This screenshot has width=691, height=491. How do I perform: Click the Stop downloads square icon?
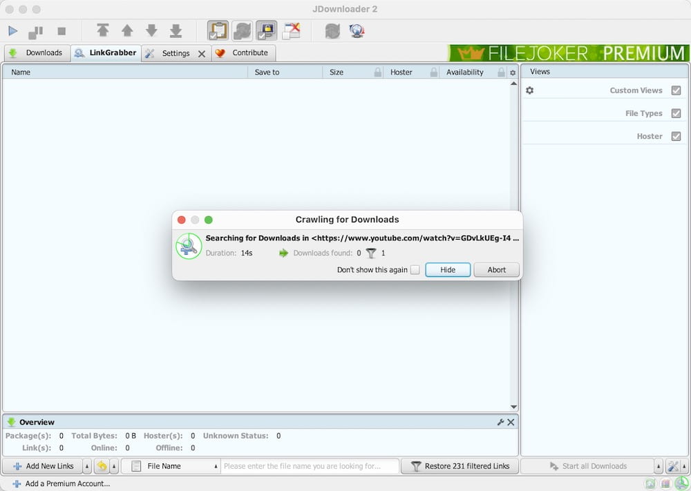point(61,31)
